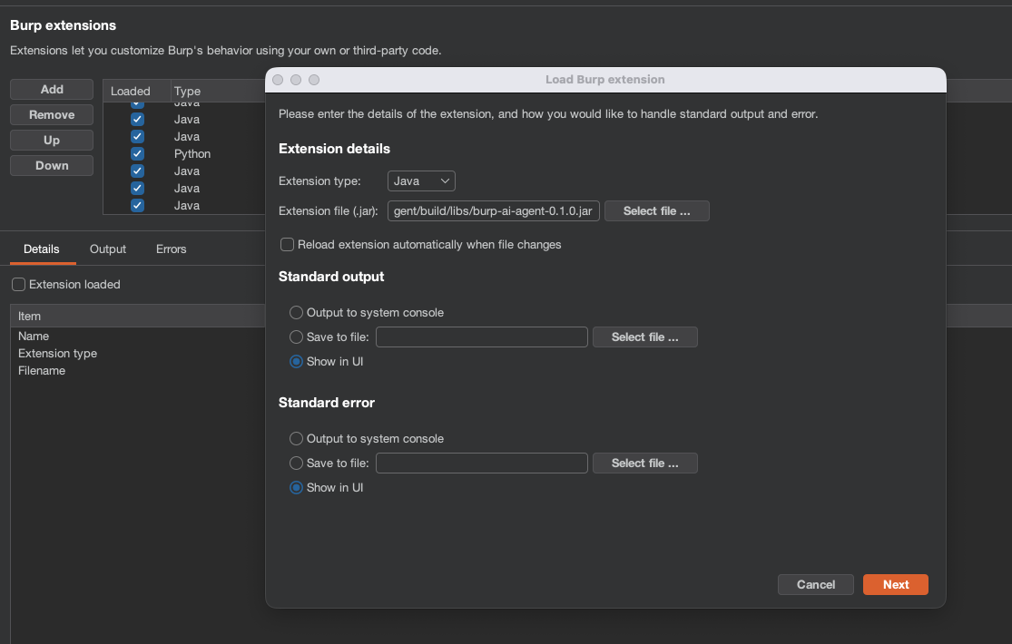Click Select file under Standard output
The width and height of the screenshot is (1012, 644).
(x=644, y=337)
